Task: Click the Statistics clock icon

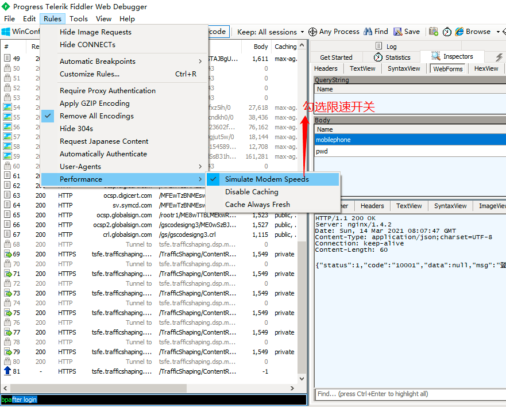Action: [378, 57]
